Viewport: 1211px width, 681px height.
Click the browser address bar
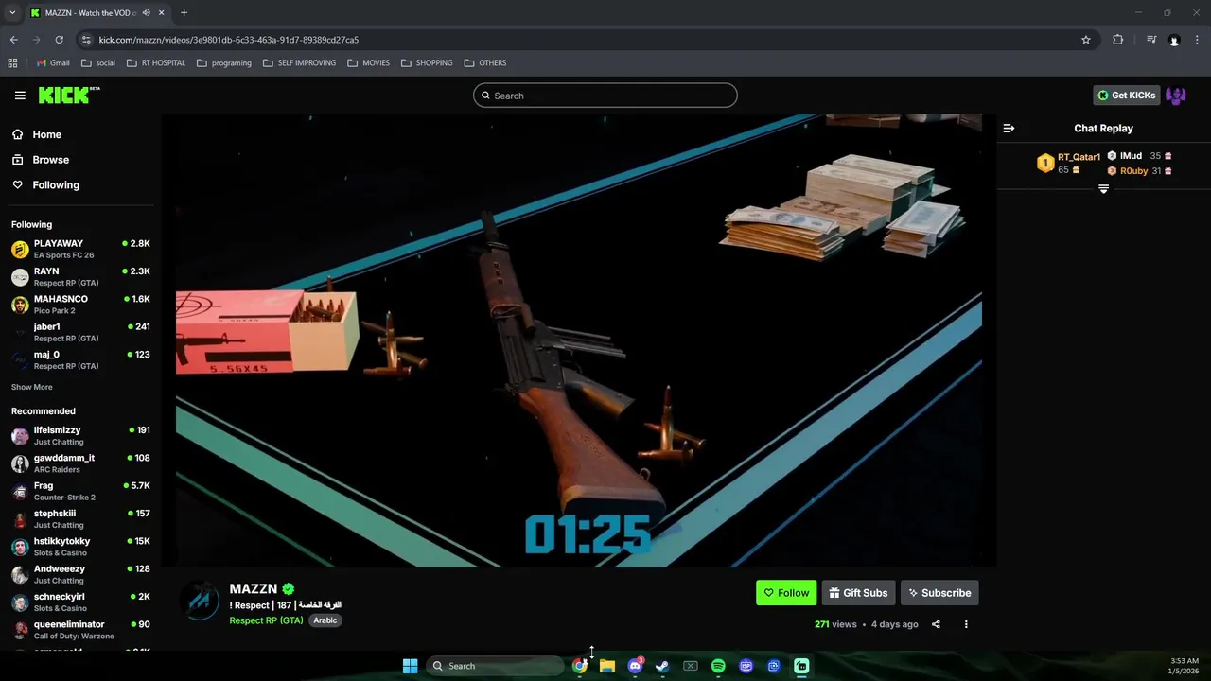pyautogui.click(x=587, y=40)
